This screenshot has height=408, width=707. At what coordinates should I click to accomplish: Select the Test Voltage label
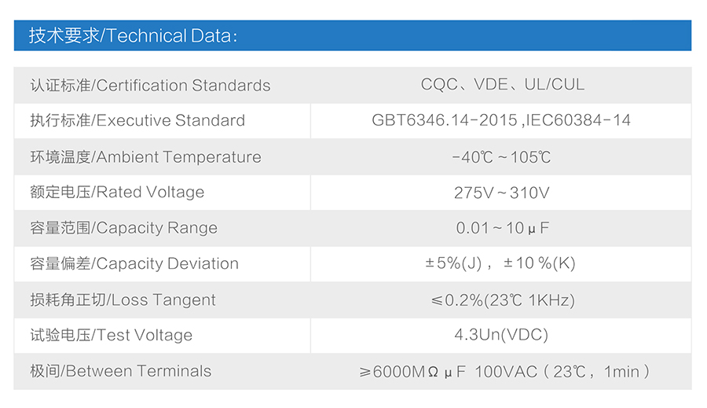pyautogui.click(x=111, y=335)
